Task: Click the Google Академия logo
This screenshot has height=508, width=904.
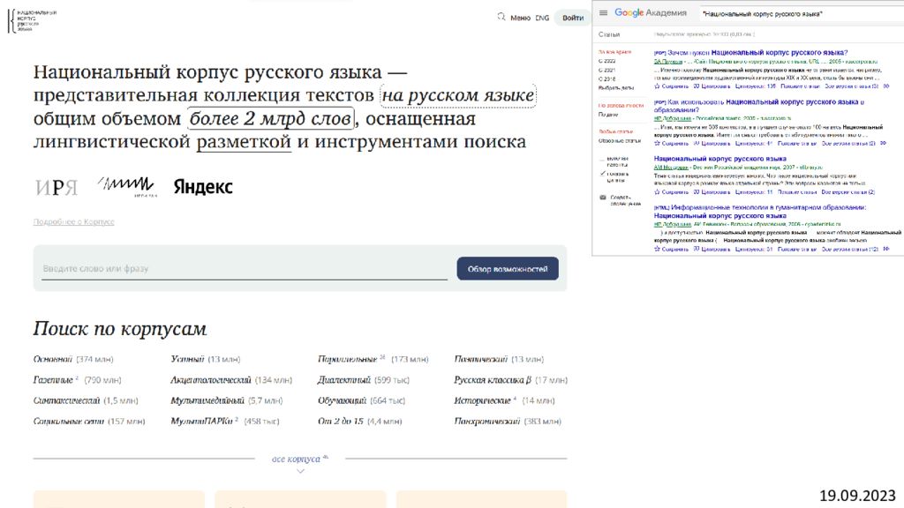Action: 651,12
